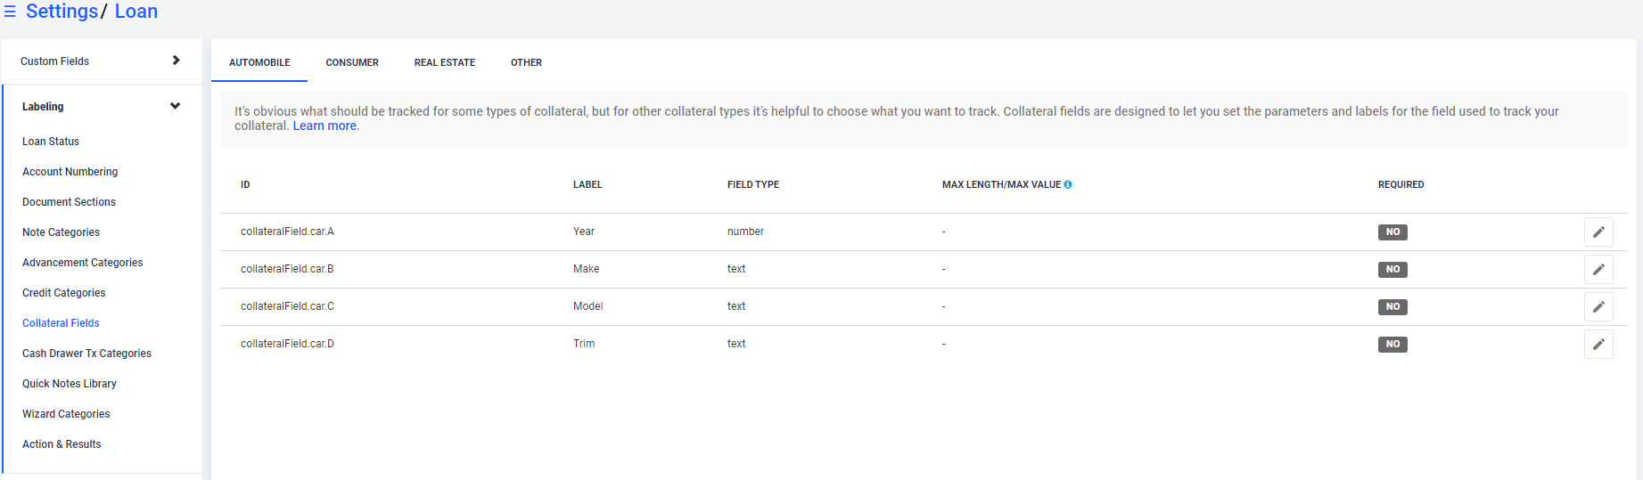The height and width of the screenshot is (480, 1643).
Task: Select the Other tab
Action: coord(526,62)
